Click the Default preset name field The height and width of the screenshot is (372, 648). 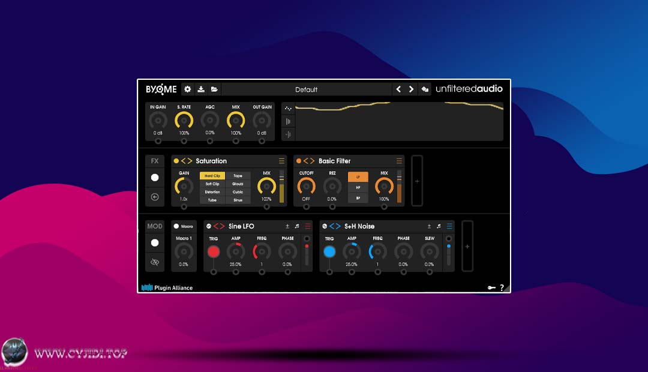[x=306, y=89]
